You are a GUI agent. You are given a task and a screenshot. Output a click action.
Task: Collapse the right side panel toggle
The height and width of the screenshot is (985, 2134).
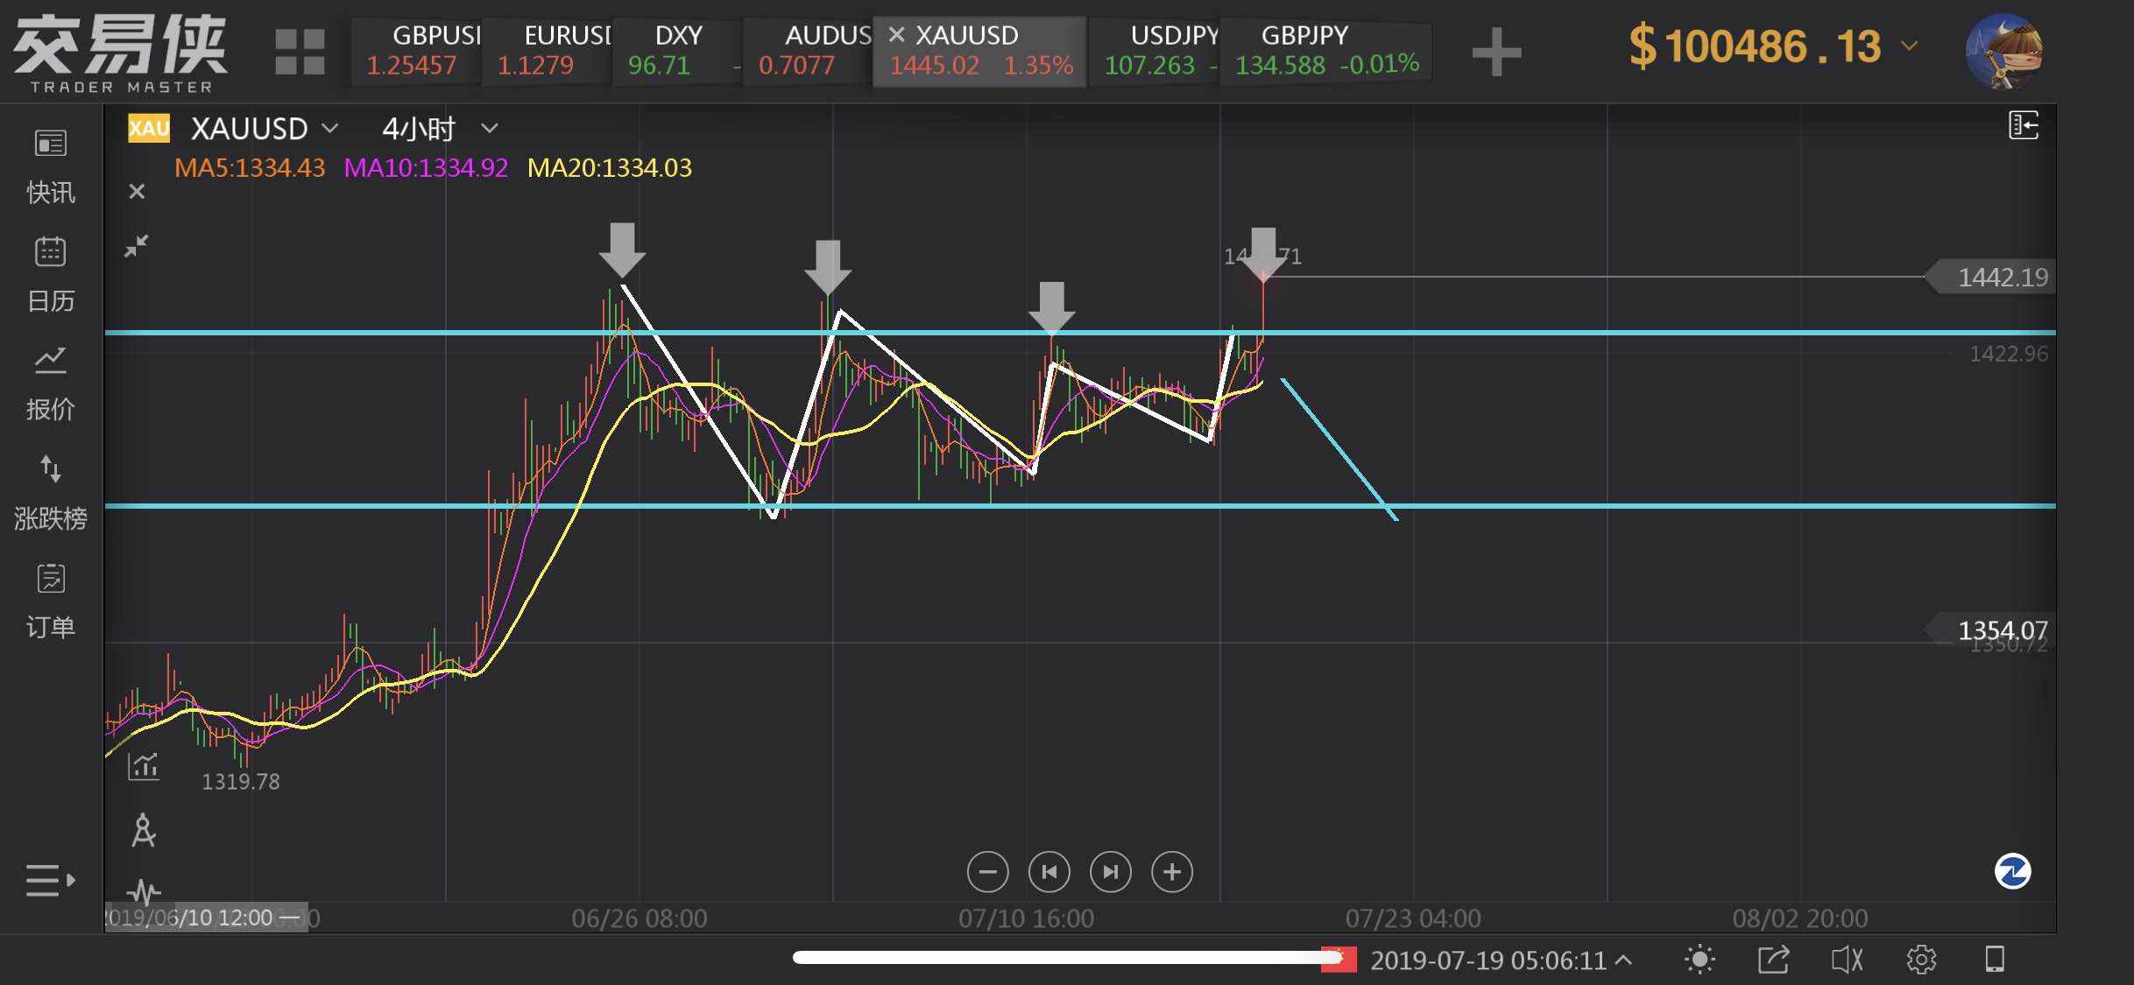coord(2023,126)
